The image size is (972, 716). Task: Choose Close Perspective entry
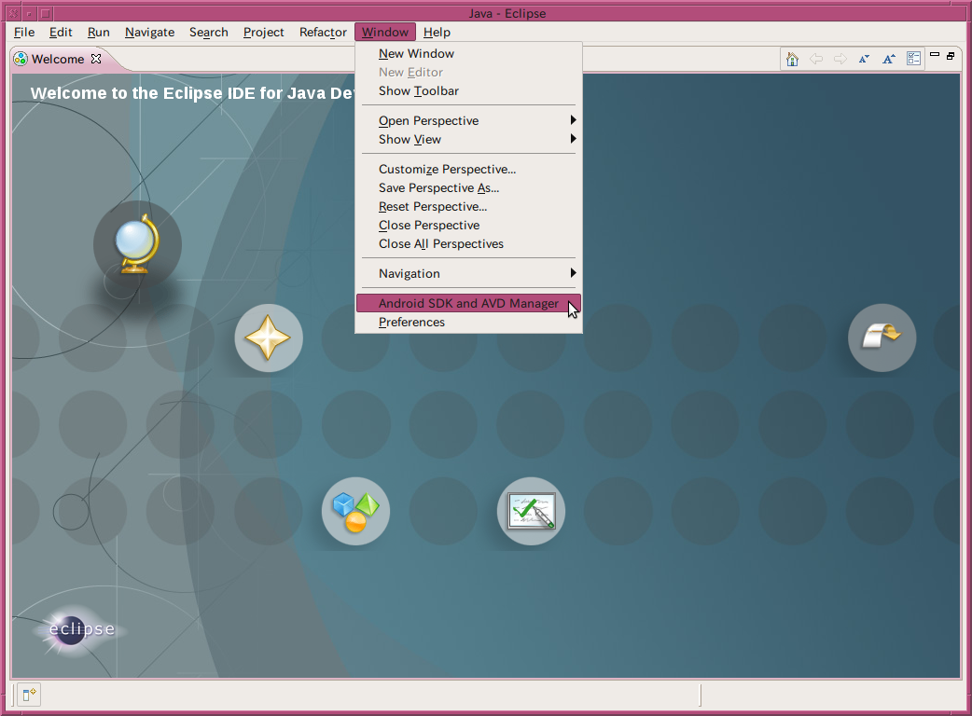coord(468,225)
